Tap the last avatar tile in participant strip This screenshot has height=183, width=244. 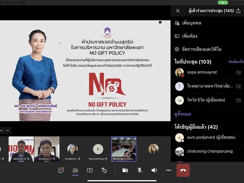click(154, 149)
